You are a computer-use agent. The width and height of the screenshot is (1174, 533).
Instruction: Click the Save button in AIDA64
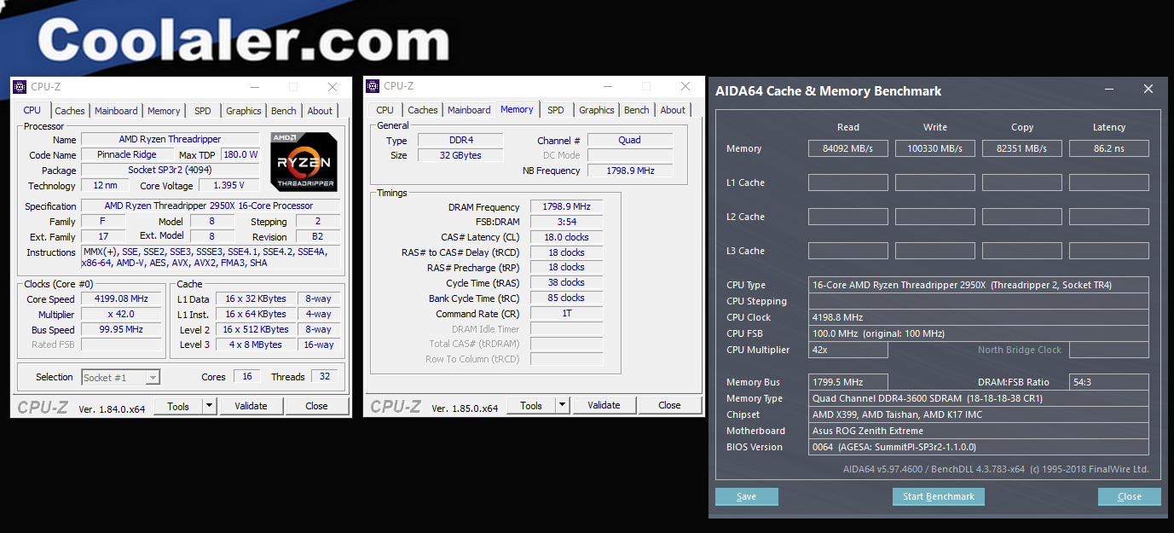(x=746, y=496)
